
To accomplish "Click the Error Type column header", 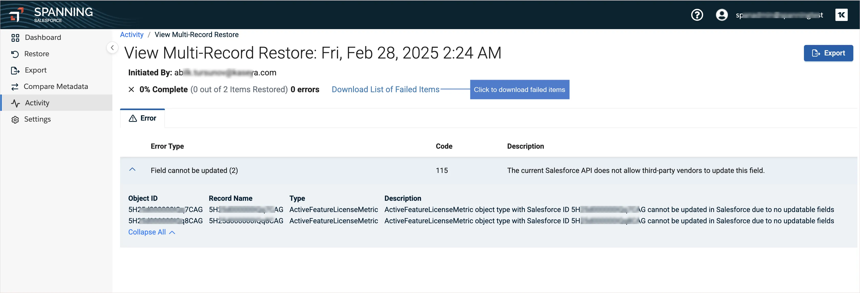I will click(x=167, y=146).
